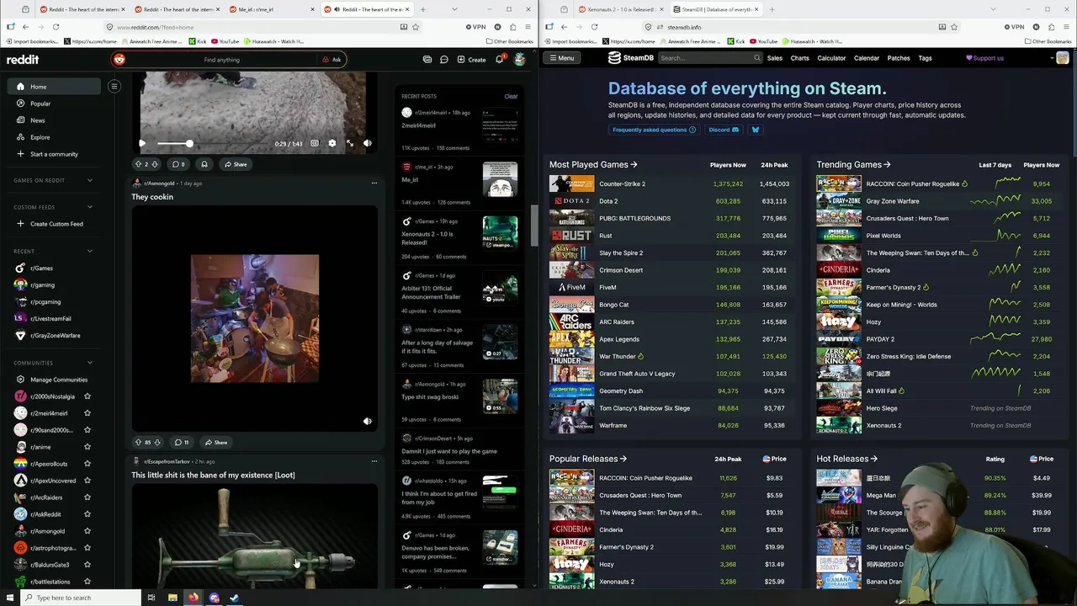Favorite r/2000sNostalgia with its star

tap(88, 396)
